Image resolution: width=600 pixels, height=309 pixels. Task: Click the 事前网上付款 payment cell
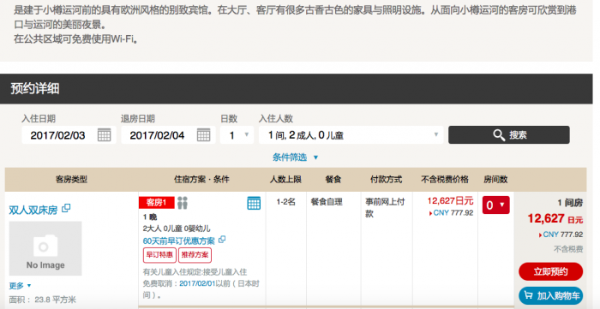point(385,208)
